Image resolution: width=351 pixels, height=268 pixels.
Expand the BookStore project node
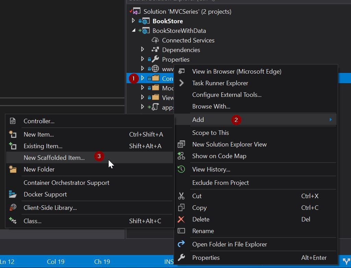click(x=134, y=21)
